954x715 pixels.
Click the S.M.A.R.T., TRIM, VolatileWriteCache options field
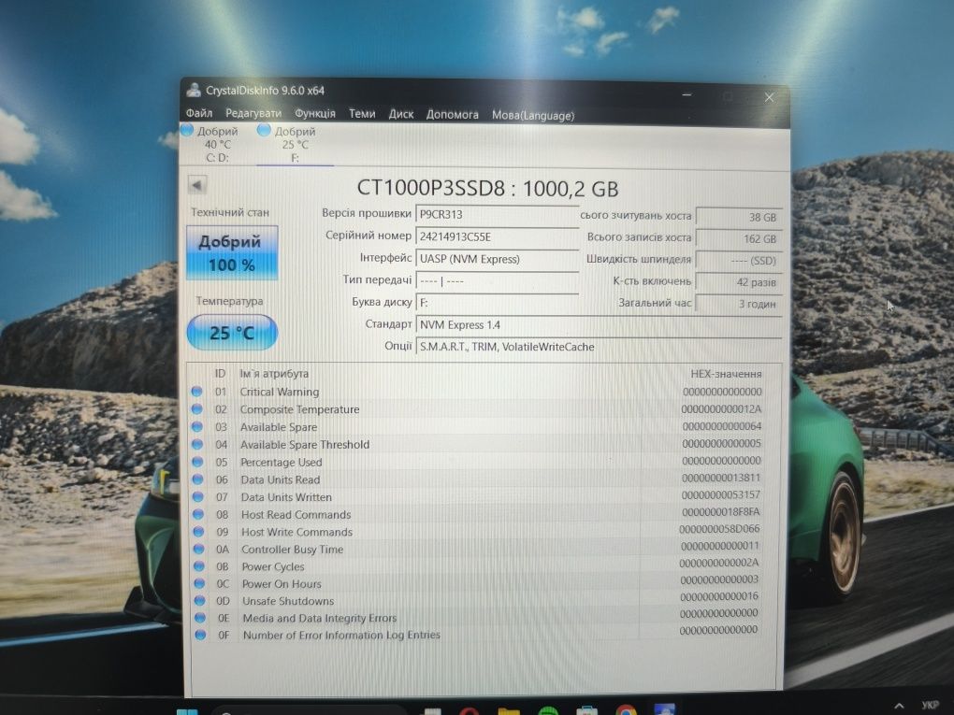click(599, 347)
